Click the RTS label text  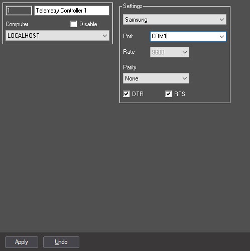pos(180,94)
